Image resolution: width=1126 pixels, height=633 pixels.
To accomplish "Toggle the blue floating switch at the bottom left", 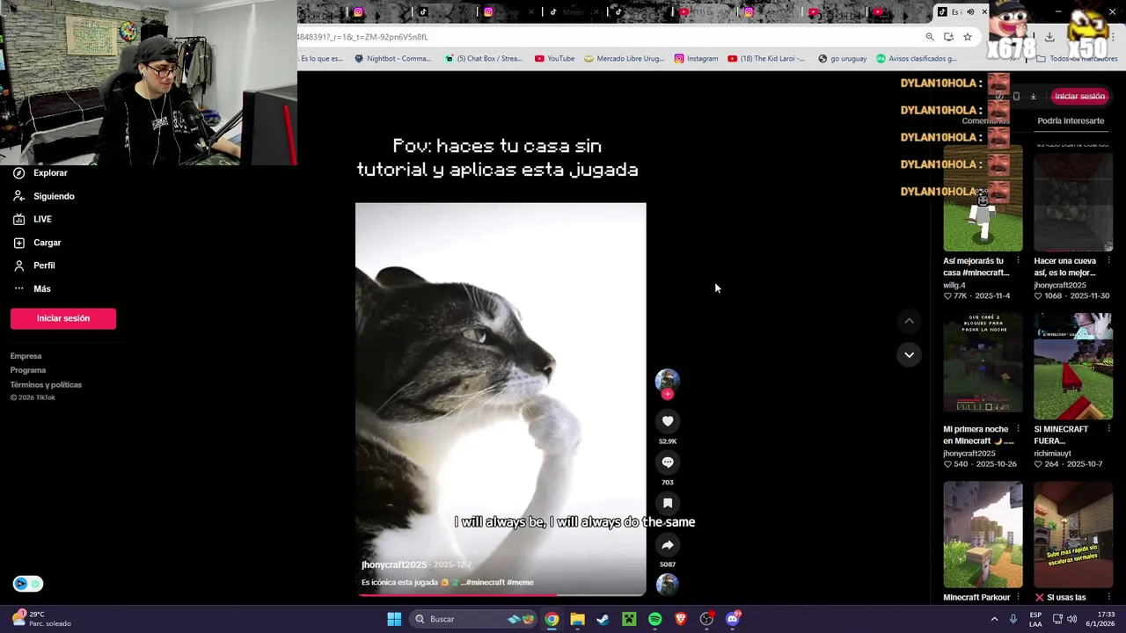I will click(27, 584).
